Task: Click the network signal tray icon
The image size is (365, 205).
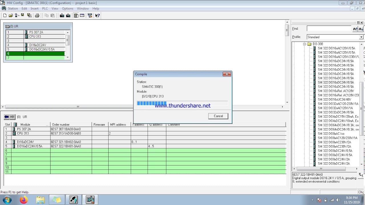Action: [332, 200]
